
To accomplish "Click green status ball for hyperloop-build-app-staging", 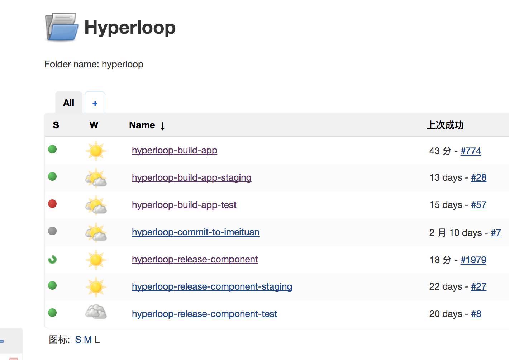I will (52, 176).
